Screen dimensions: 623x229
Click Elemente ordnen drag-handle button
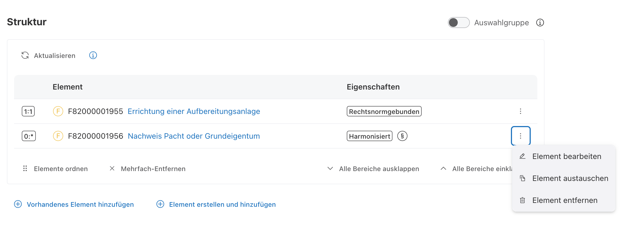25,169
